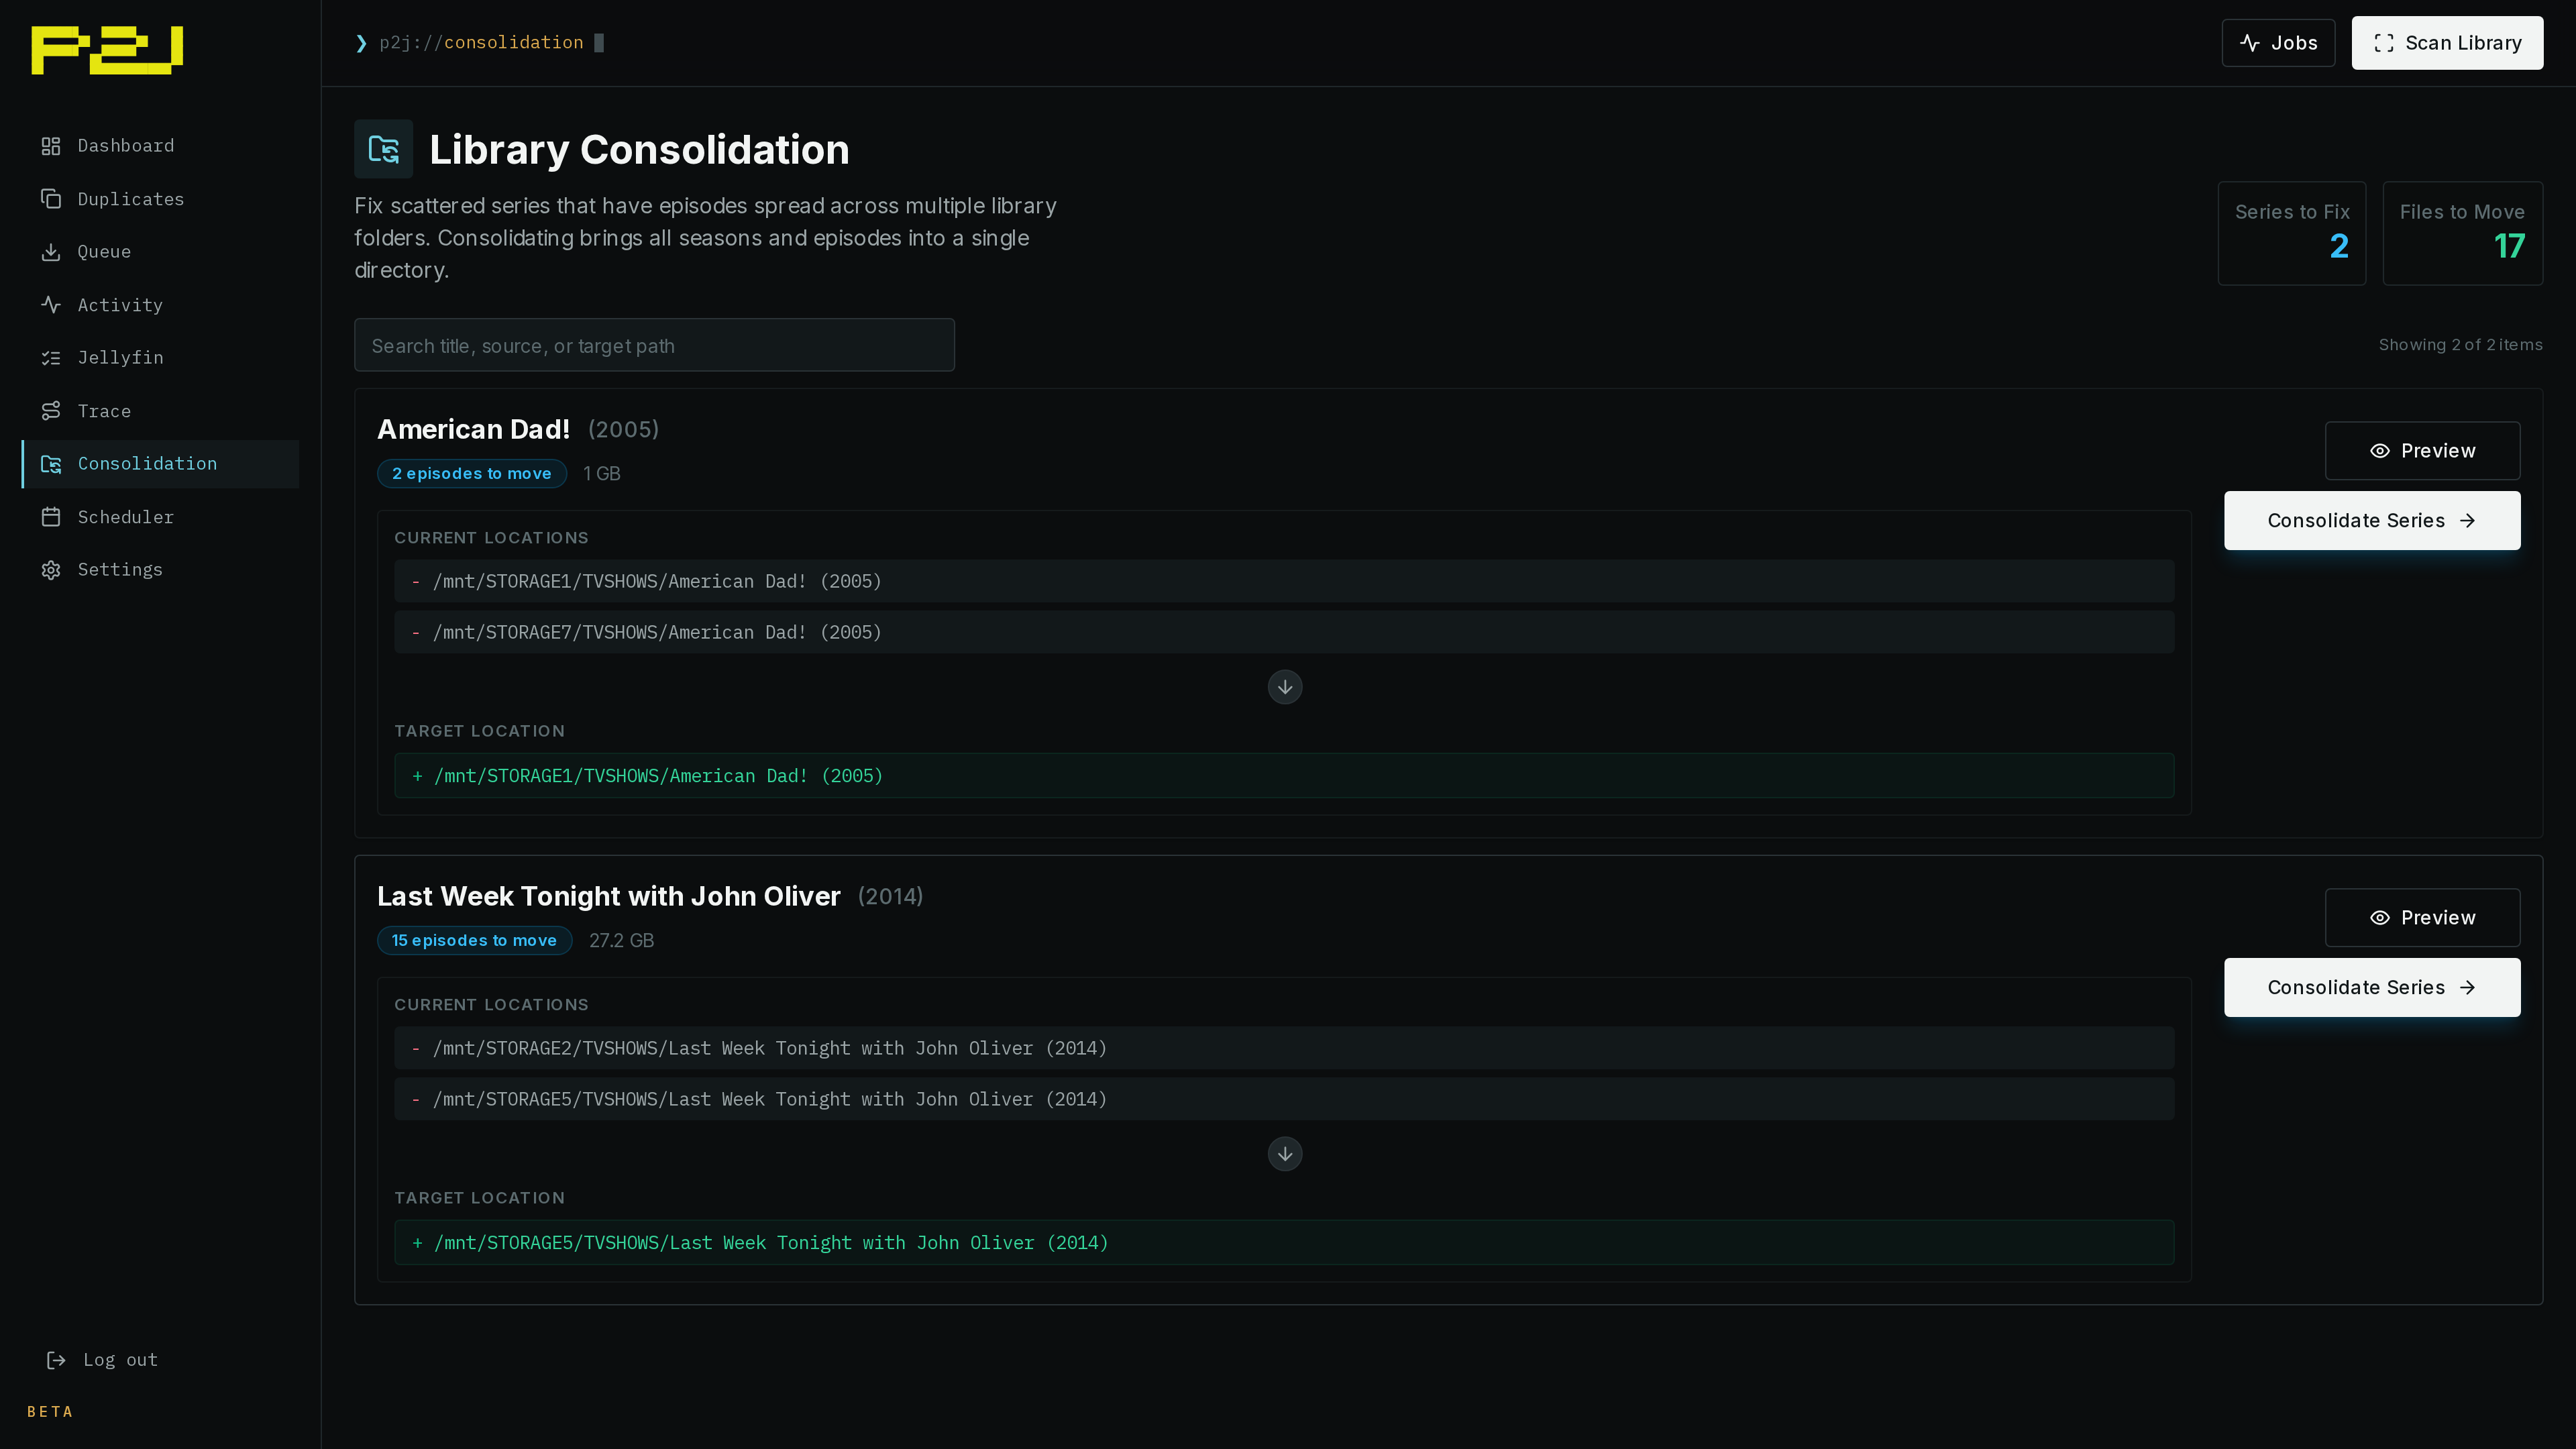Select the green American Dad! target location path
2576x1449 pixels.
click(1284, 776)
